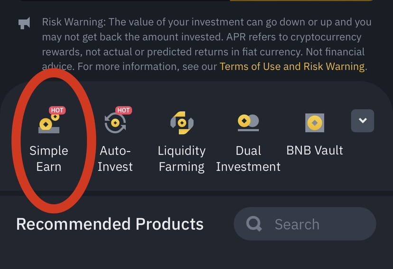Tap the HOT badge on Auto-Invest
Viewport: 393px width, 269px height.
tap(123, 110)
